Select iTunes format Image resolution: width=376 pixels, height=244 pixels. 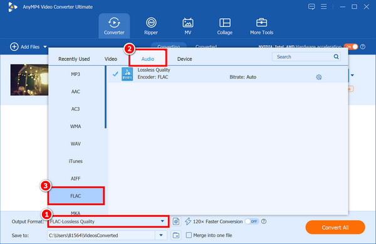point(76,161)
